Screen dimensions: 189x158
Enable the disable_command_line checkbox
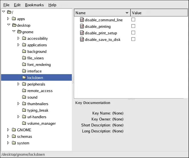tap(133, 20)
